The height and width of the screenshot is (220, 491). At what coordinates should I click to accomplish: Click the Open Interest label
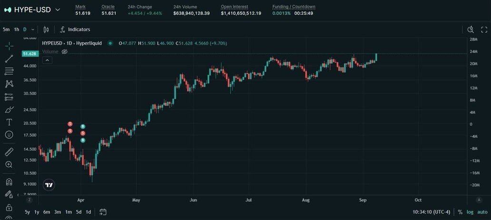coord(234,7)
